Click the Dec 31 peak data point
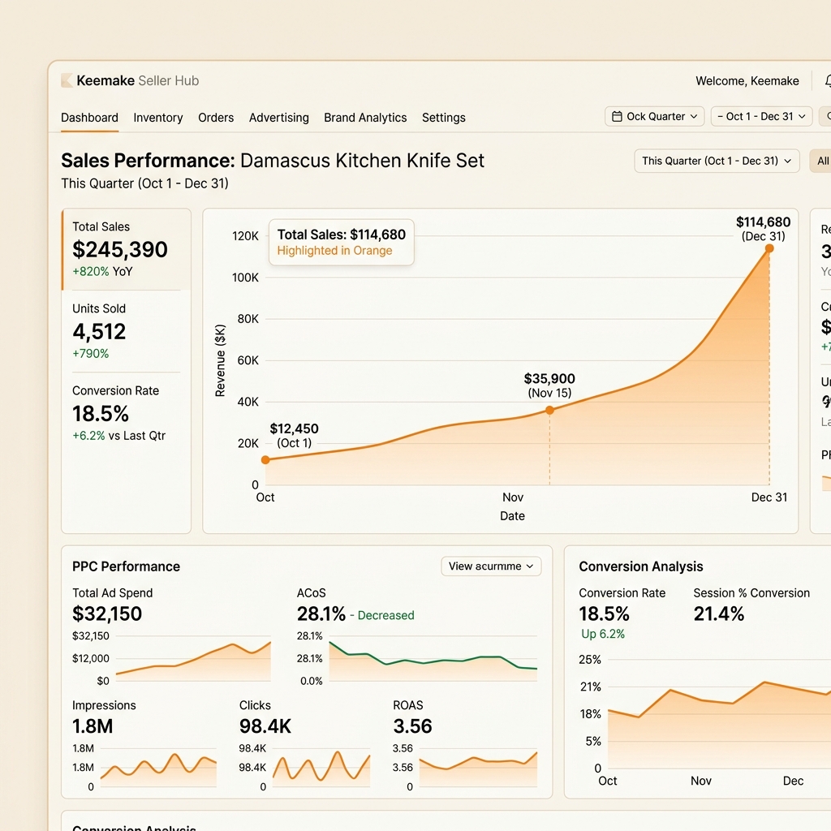Image resolution: width=831 pixels, height=831 pixels. [769, 248]
